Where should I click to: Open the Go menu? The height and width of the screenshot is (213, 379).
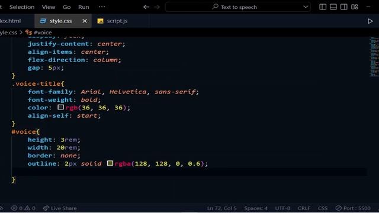(x=66, y=7)
